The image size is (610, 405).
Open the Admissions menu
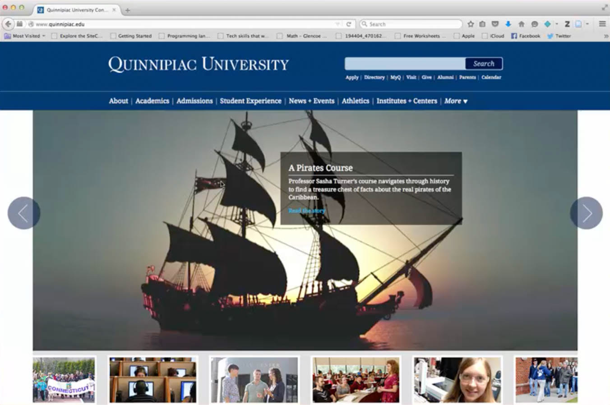tap(194, 101)
